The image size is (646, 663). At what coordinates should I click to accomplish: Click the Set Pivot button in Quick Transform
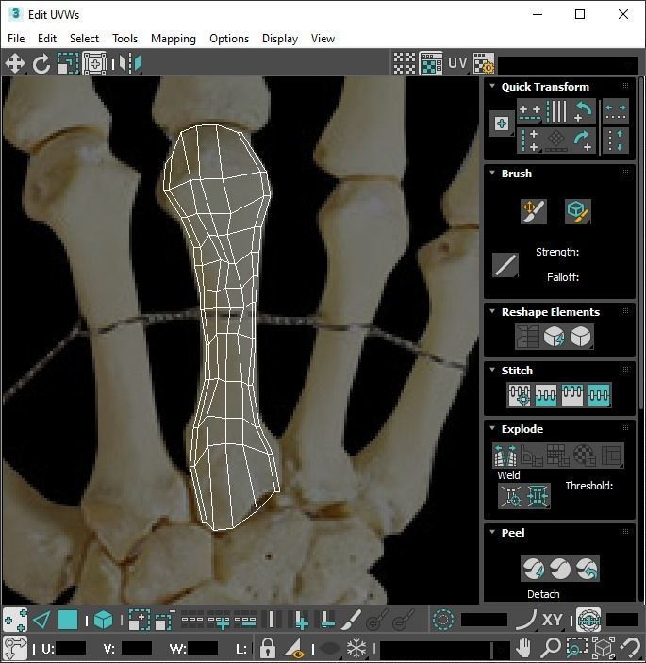(x=502, y=124)
